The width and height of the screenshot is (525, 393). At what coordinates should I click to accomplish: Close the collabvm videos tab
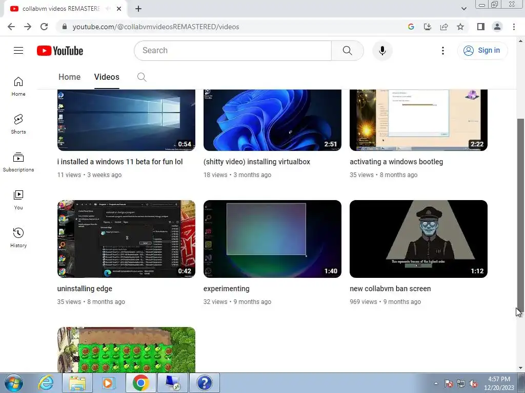point(119,9)
